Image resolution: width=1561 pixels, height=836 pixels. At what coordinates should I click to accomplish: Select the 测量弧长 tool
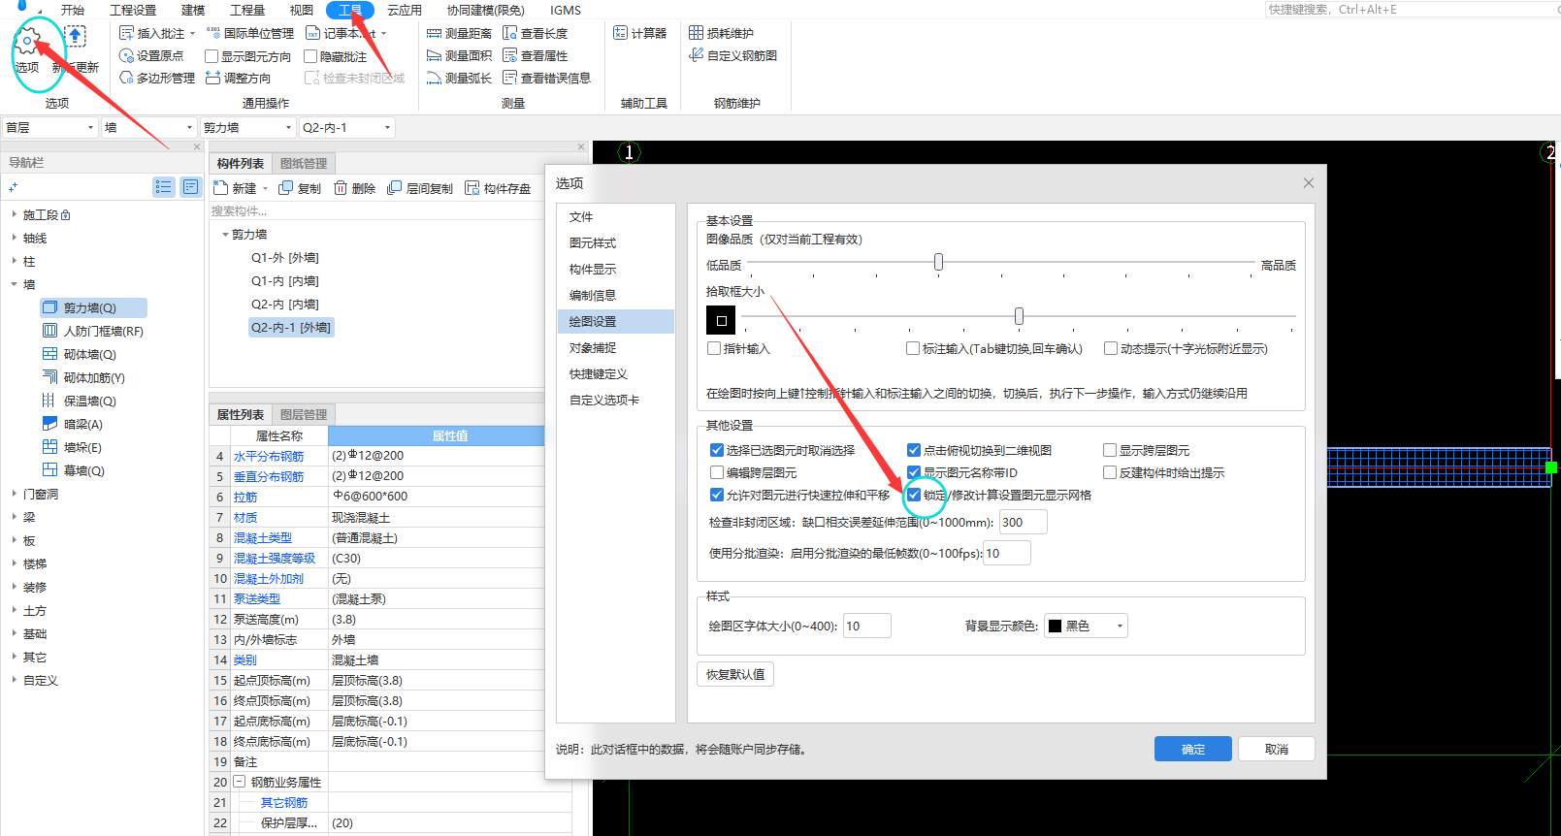click(x=460, y=78)
